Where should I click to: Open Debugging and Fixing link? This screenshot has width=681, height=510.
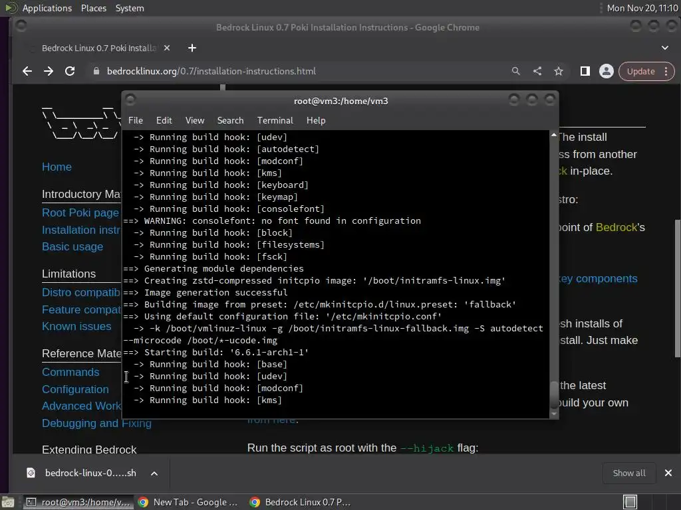(x=96, y=423)
